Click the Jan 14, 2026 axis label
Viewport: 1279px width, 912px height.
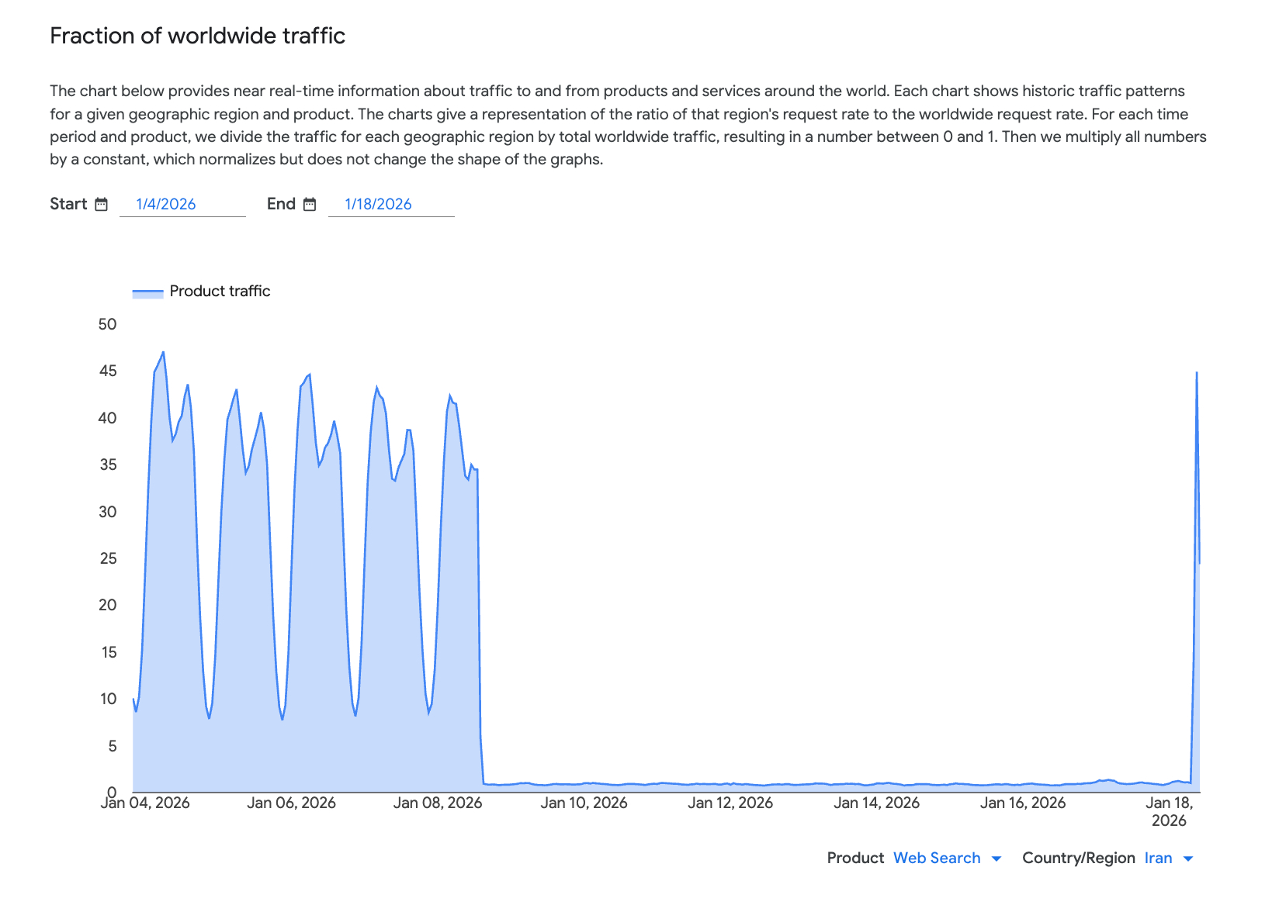876,803
